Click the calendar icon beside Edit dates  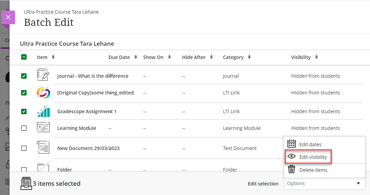pyautogui.click(x=292, y=144)
